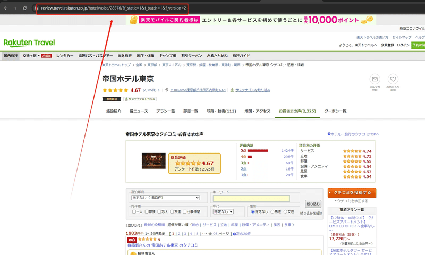Open the 楽天モバイル 10,000ポイント banner

[251, 20]
